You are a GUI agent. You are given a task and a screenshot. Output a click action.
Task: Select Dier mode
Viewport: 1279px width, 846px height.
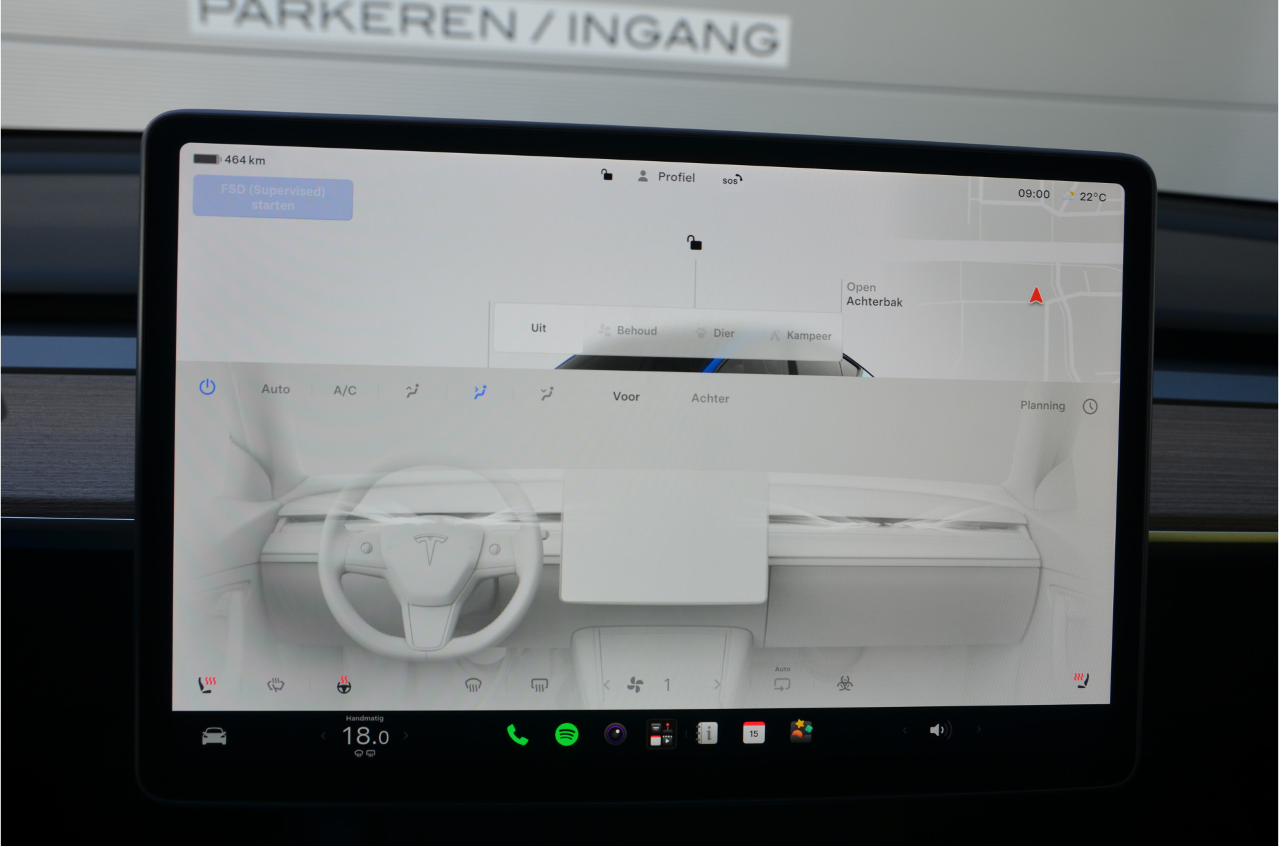pyautogui.click(x=715, y=333)
